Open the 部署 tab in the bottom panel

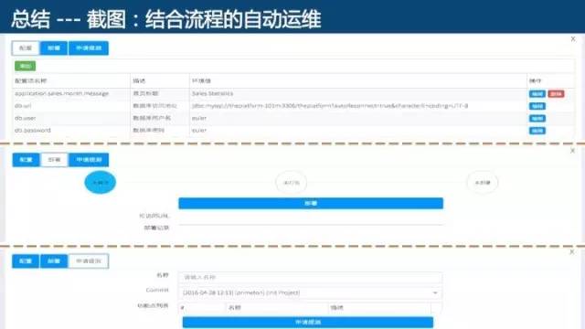pos(54,261)
